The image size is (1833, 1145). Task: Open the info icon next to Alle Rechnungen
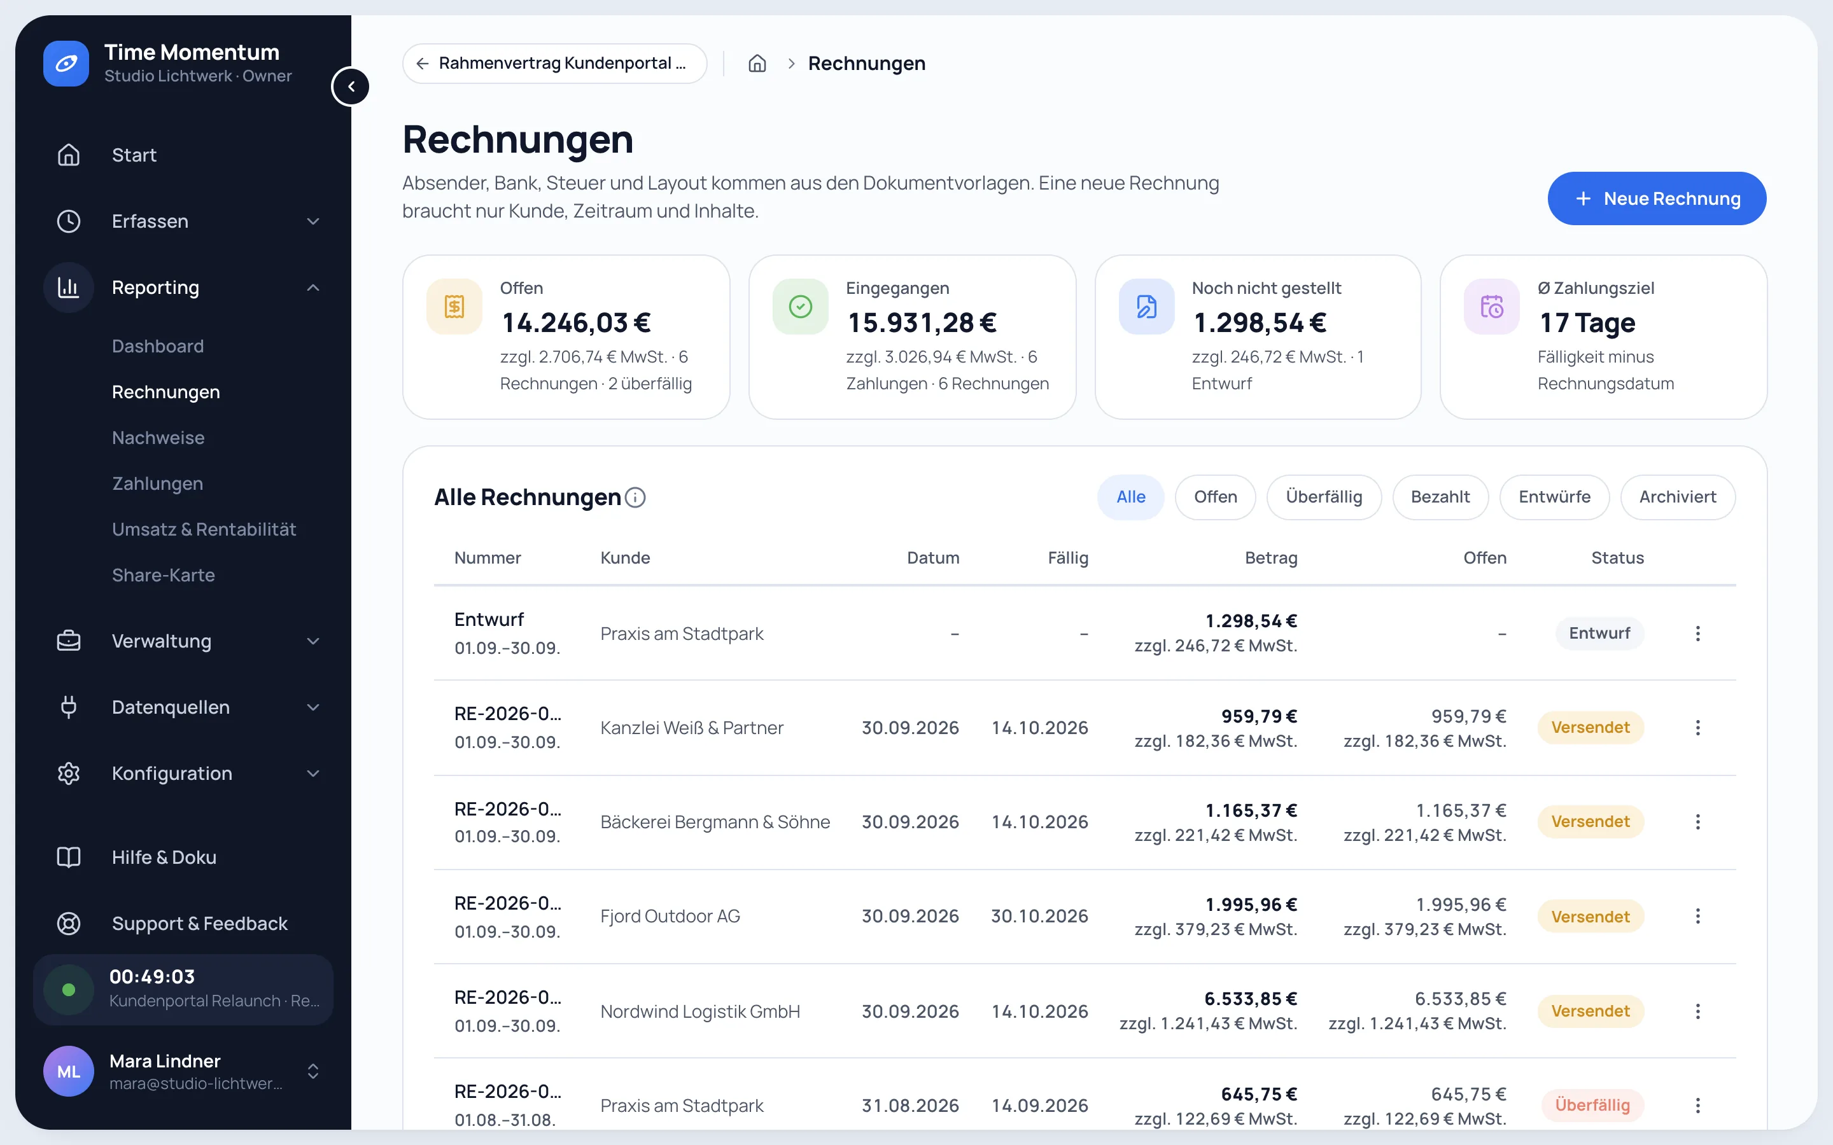[635, 497]
